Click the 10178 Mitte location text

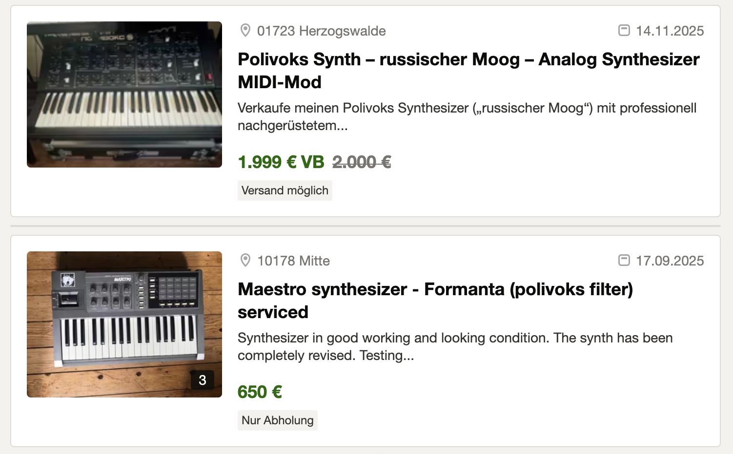pyautogui.click(x=293, y=261)
